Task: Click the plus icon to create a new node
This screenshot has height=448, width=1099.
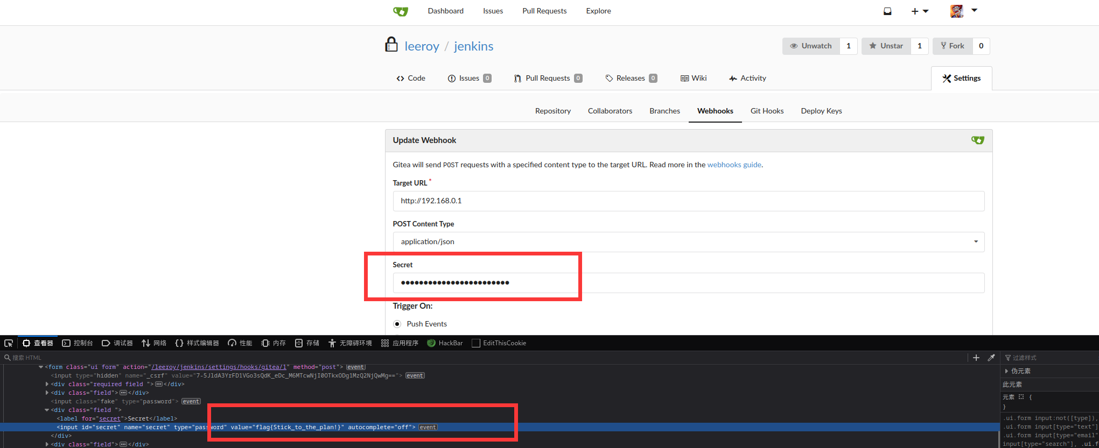Action: point(976,358)
